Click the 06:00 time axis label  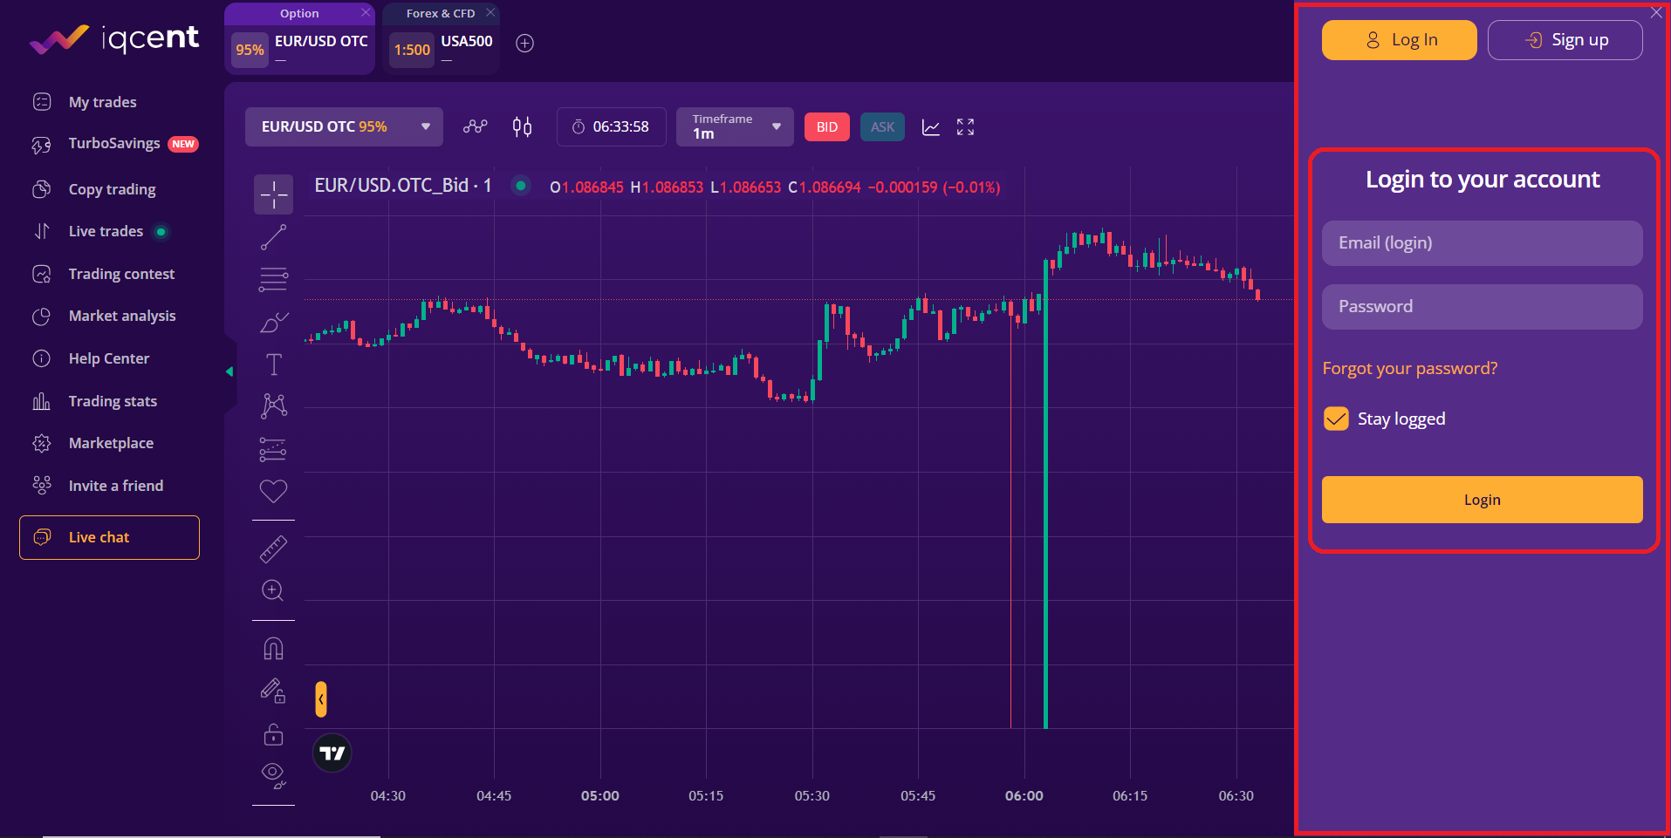tap(1024, 795)
